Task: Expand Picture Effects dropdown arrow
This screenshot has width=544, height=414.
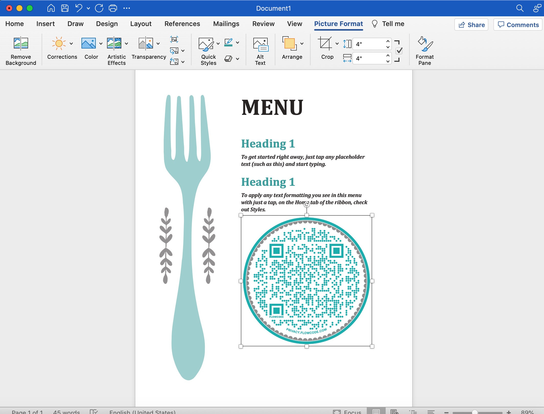Action: (x=238, y=59)
